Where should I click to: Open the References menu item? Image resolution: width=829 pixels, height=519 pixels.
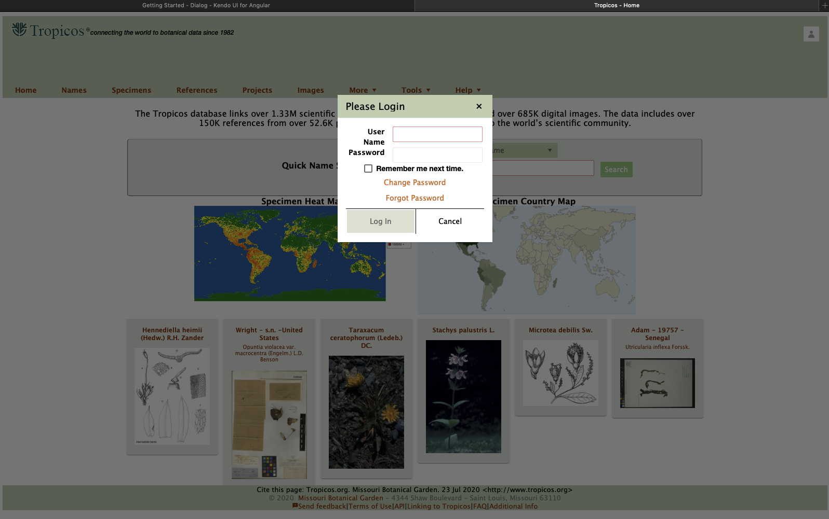click(x=197, y=90)
